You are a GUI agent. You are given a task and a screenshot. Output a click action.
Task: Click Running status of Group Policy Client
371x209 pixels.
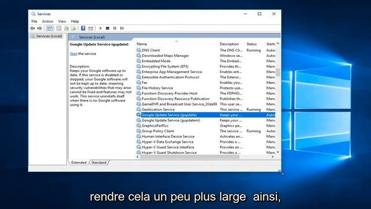[253, 131]
